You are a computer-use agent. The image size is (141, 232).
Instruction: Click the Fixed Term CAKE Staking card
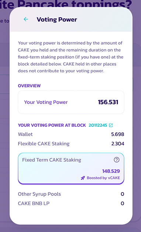71,169
